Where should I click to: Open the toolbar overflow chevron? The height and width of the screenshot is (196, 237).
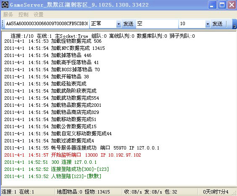click(234, 24)
